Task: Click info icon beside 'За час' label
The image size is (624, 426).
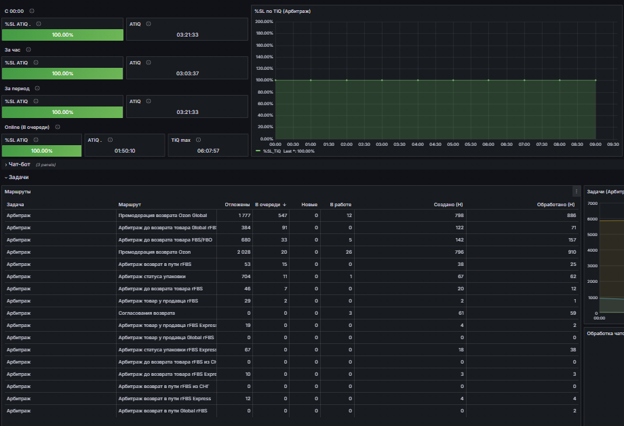Action: pyautogui.click(x=28, y=50)
